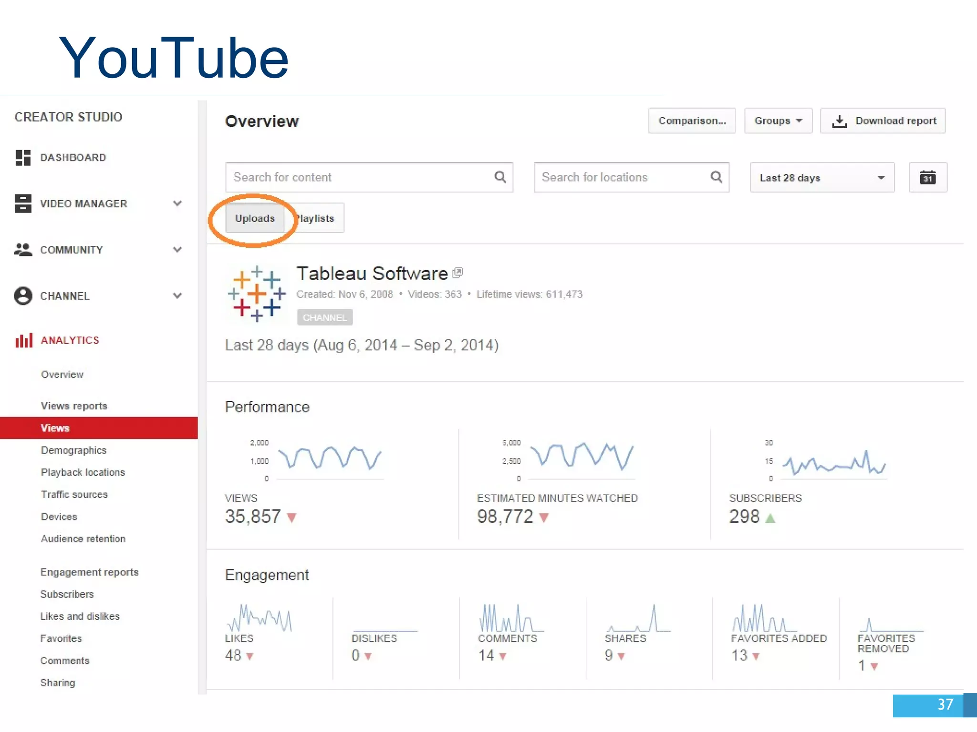This screenshot has height=732, width=977.
Task: Open Traffic sources report
Action: [74, 495]
